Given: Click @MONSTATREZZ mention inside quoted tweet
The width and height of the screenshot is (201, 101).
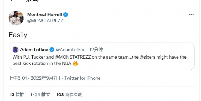Looking at the screenshot, I should [x=73, y=57].
